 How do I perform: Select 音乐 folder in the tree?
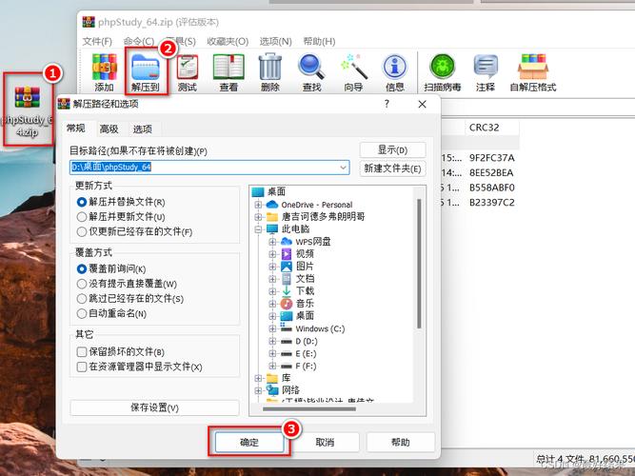[x=305, y=304]
